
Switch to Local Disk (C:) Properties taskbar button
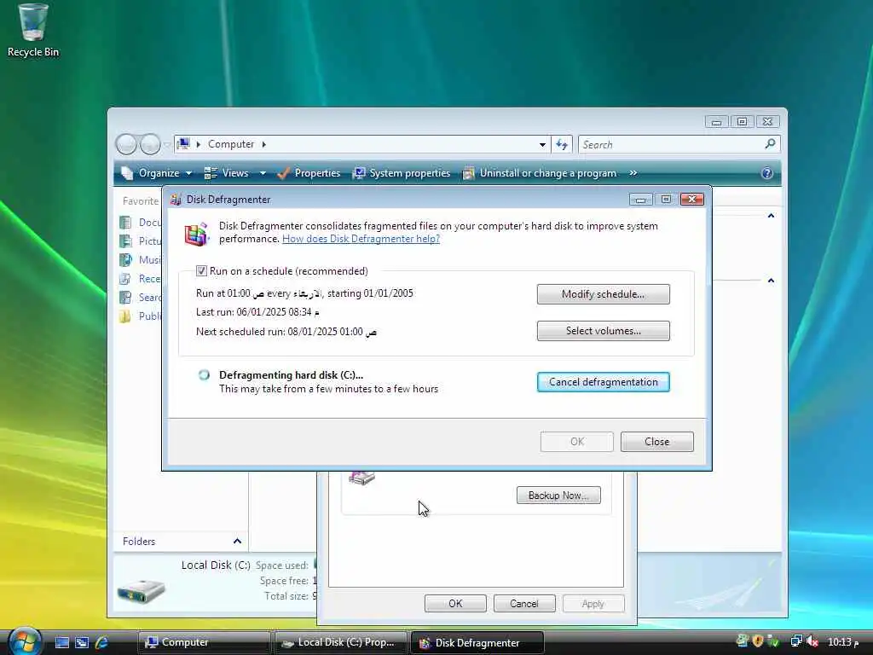tap(340, 642)
